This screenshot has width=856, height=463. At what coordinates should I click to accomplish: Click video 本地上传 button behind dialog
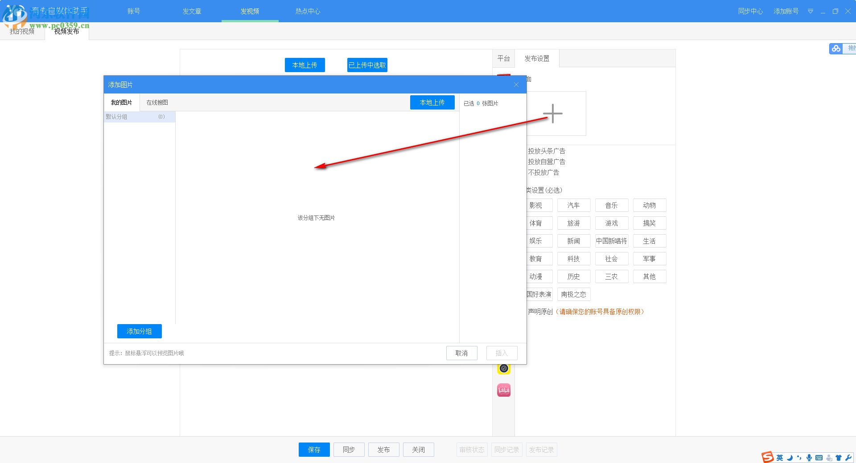point(305,65)
